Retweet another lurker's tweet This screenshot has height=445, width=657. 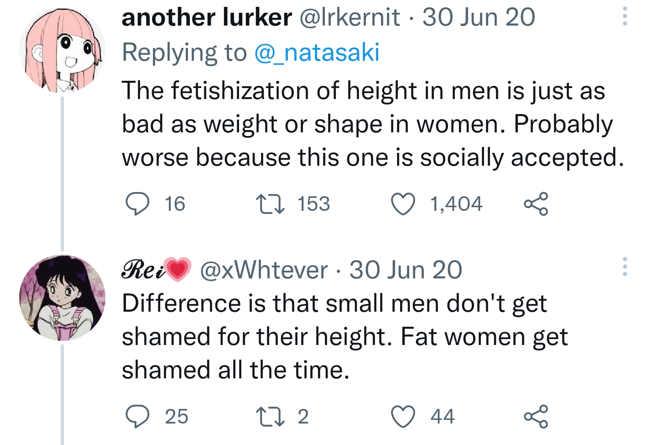point(270,204)
